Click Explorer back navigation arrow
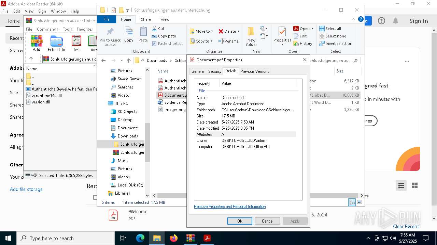Screen dimensions: 437x245 click(104, 61)
